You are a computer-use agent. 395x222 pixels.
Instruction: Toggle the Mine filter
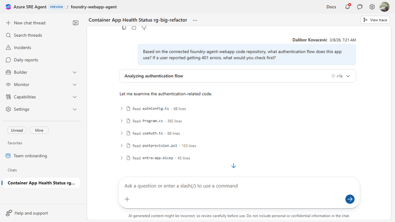point(39,130)
